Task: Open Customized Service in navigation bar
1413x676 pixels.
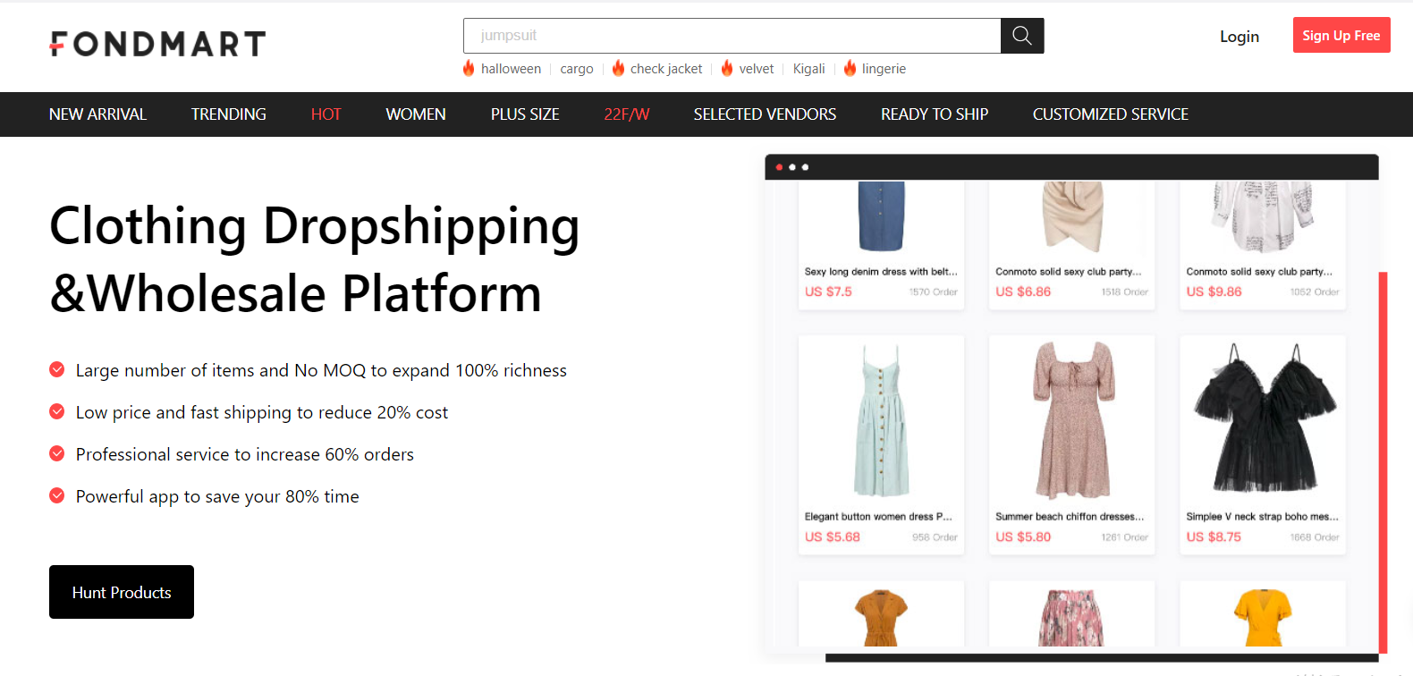Action: [x=1110, y=114]
